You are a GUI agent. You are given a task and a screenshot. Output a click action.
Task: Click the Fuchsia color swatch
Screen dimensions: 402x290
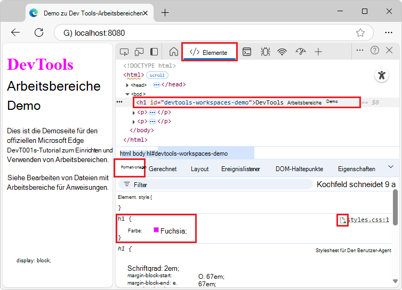pyautogui.click(x=156, y=230)
